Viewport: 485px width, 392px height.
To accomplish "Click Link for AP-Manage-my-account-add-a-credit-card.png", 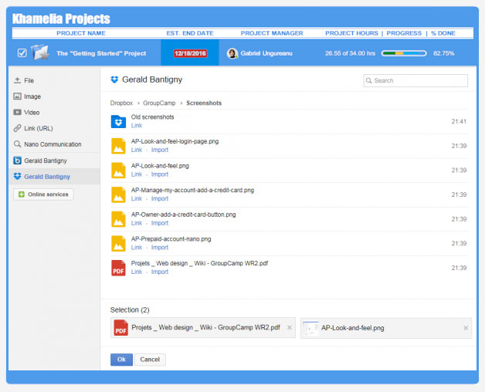I will (x=137, y=199).
